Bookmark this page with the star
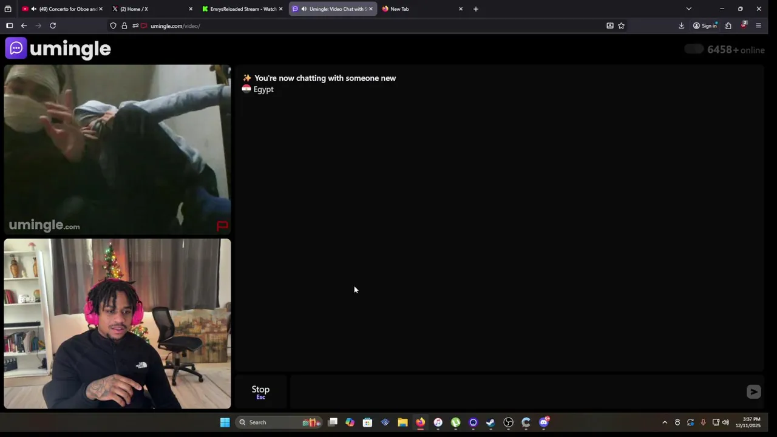The width and height of the screenshot is (777, 437). pyautogui.click(x=621, y=25)
